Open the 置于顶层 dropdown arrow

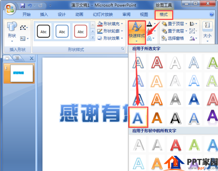pyautogui.click(x=186, y=23)
